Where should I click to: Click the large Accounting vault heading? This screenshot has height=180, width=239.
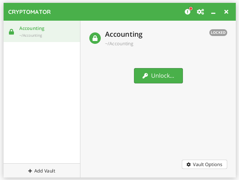tap(124, 34)
